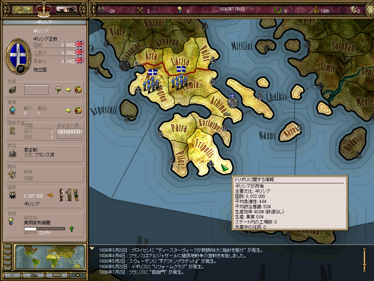Open population via the people icon
Image resolution: width=374 pixels, height=281 pixels.
[x=12, y=195]
